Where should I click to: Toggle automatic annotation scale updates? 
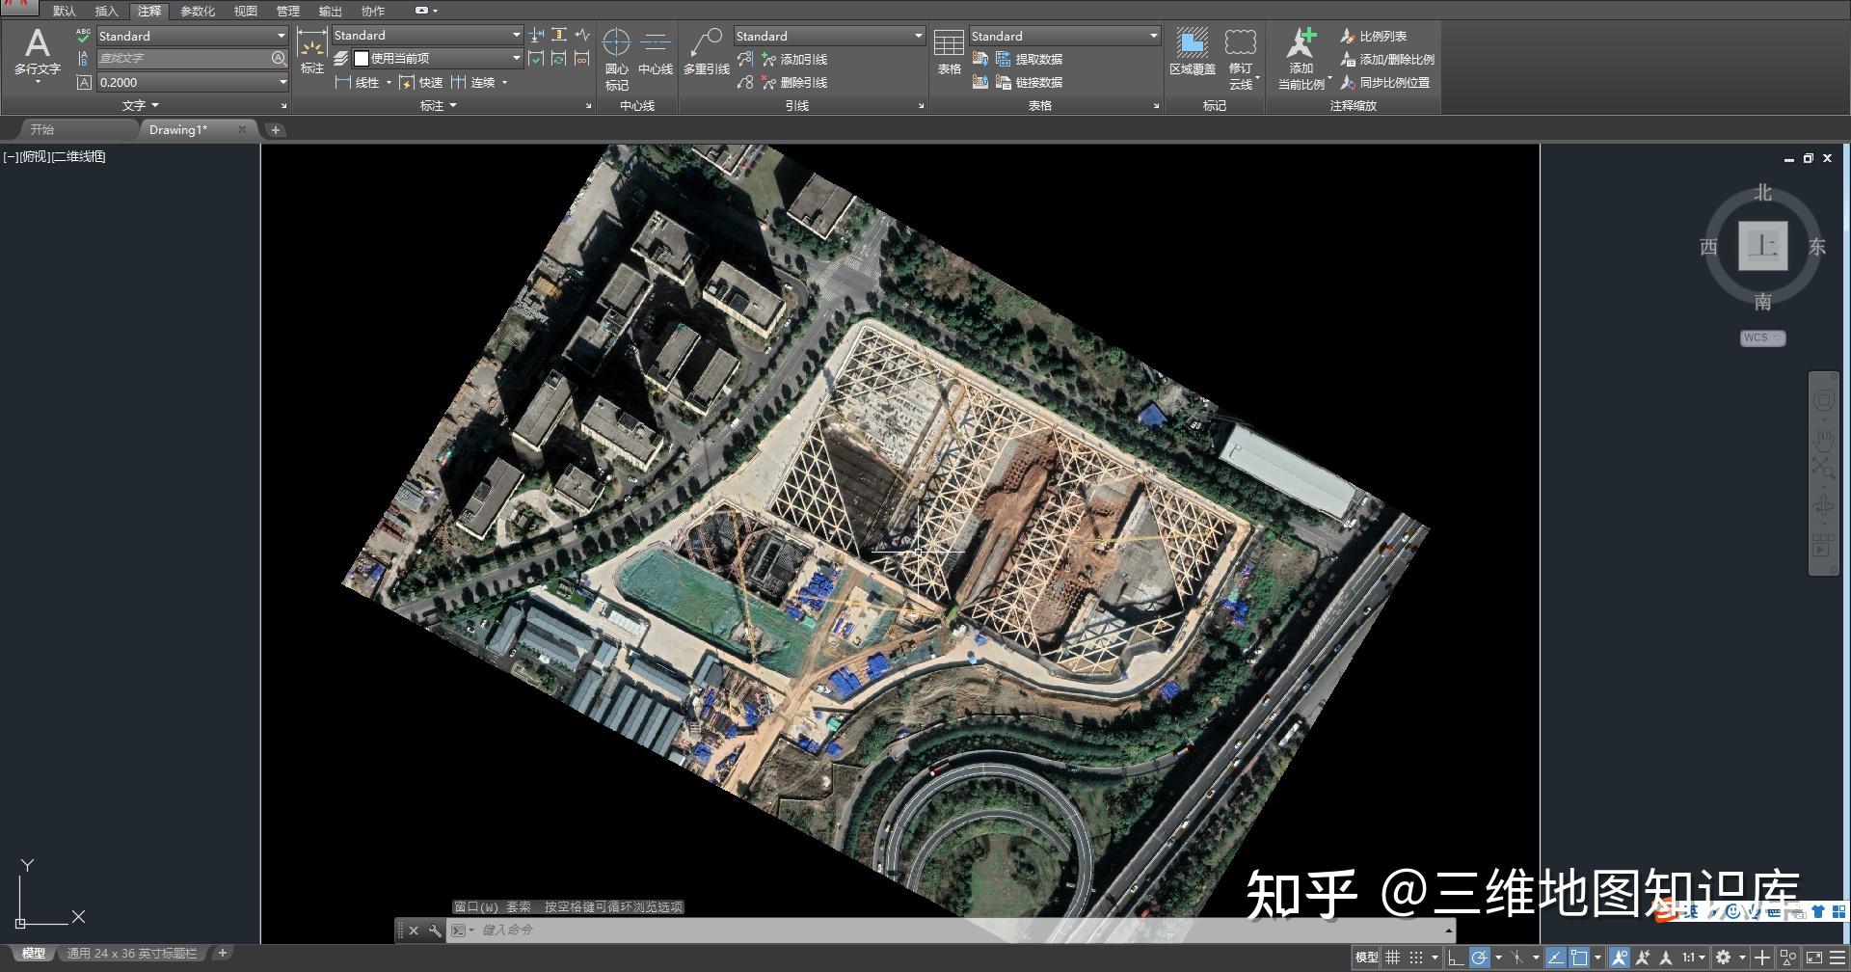coord(1643,958)
